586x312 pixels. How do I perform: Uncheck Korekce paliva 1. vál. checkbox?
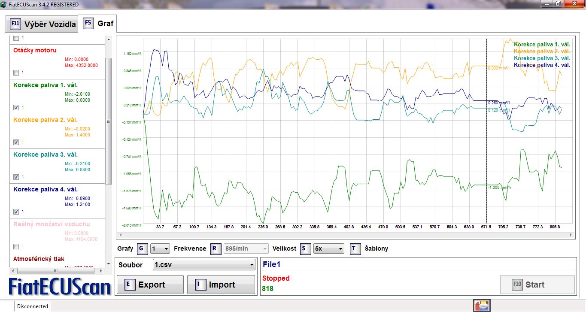16,107
